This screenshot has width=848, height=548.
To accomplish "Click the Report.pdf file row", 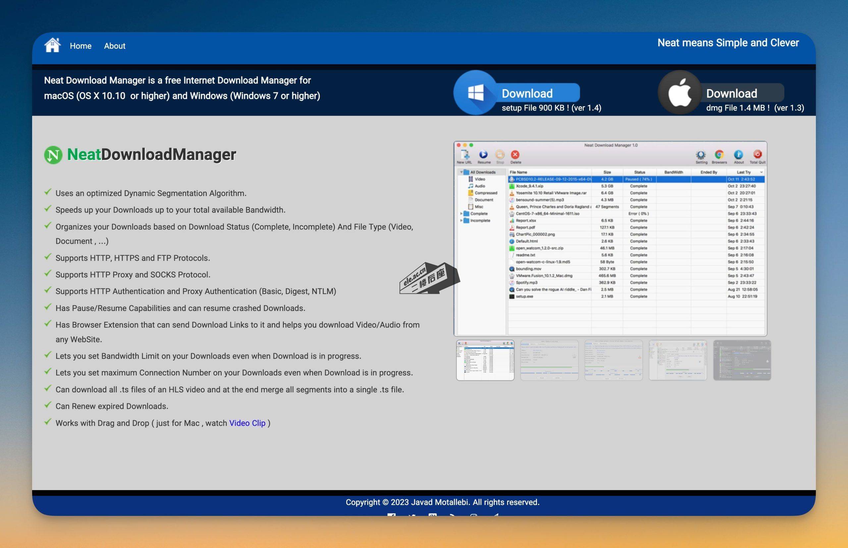I will [x=636, y=227].
